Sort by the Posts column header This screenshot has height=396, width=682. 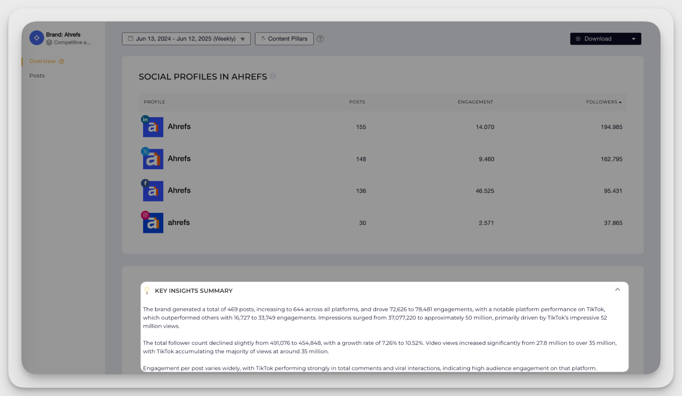click(357, 102)
